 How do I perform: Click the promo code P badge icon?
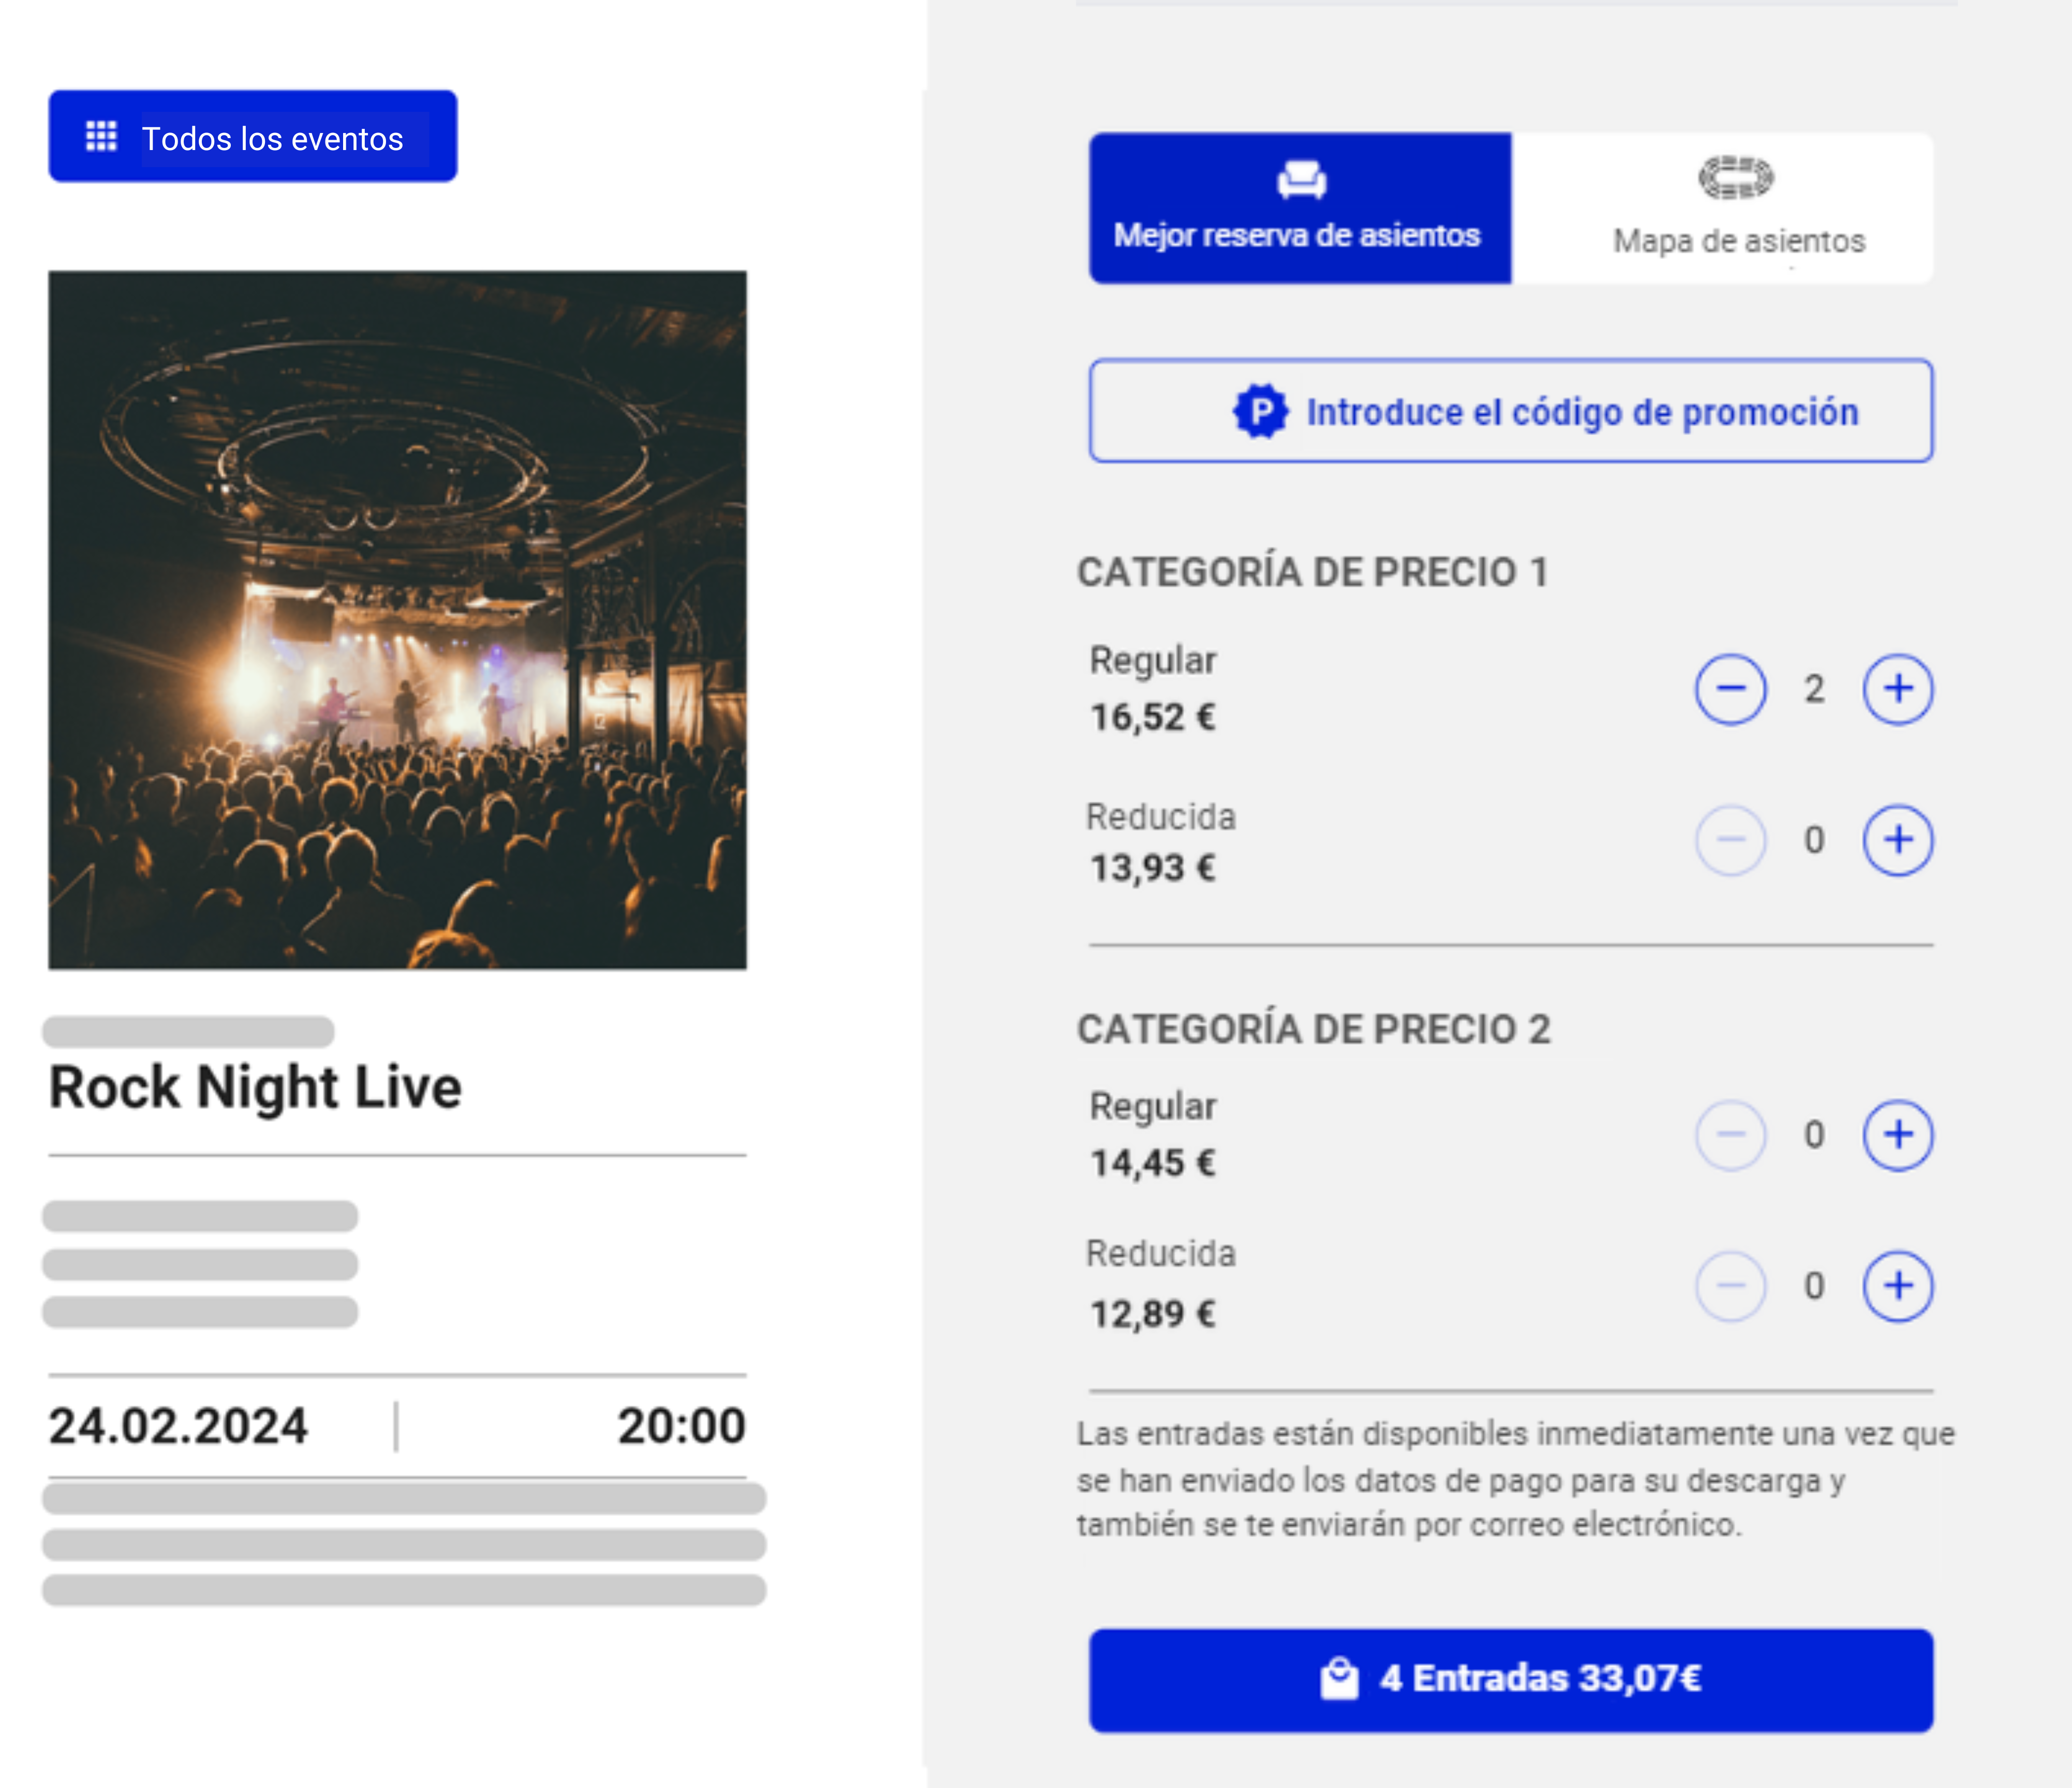coord(1260,411)
